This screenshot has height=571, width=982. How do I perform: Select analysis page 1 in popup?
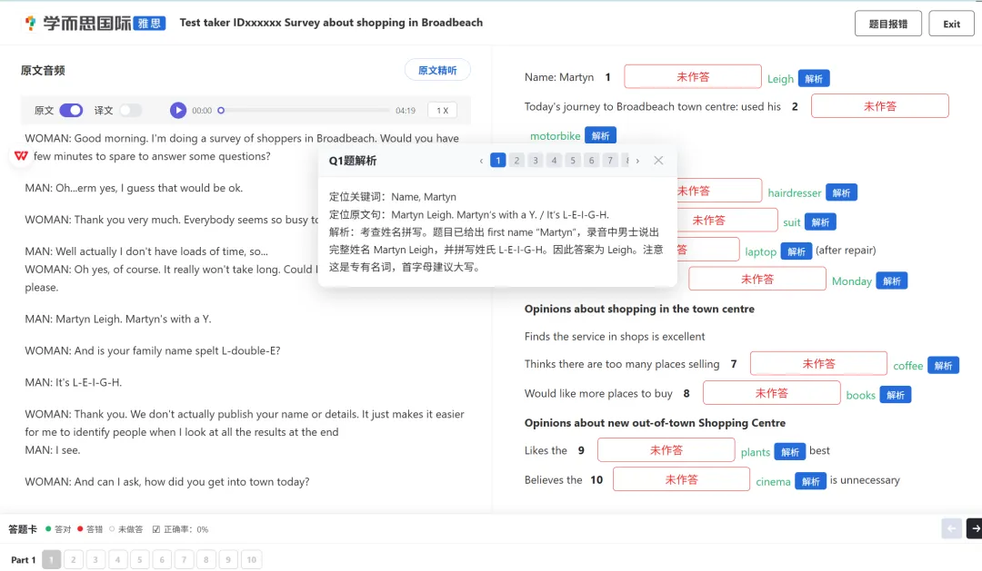[x=498, y=160]
